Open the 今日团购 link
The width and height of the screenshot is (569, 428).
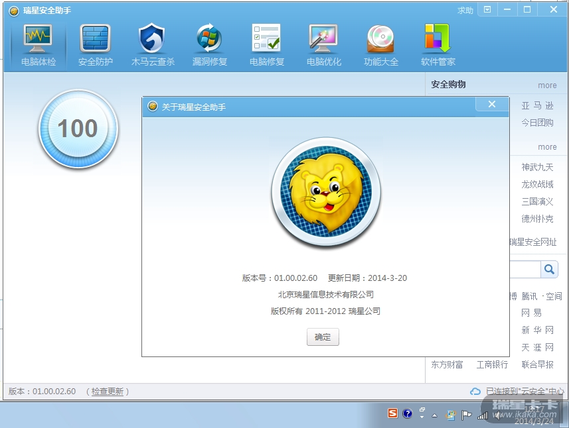537,123
